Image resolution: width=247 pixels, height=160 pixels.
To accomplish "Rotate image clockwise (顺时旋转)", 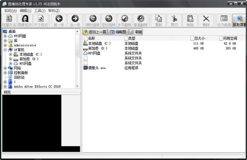I will [x=93, y=21].
